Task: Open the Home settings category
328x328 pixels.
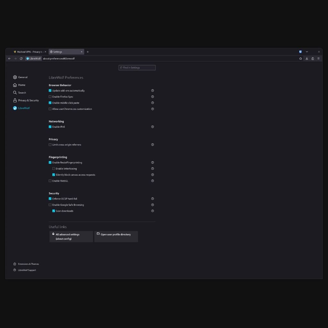Action: (x=19, y=85)
